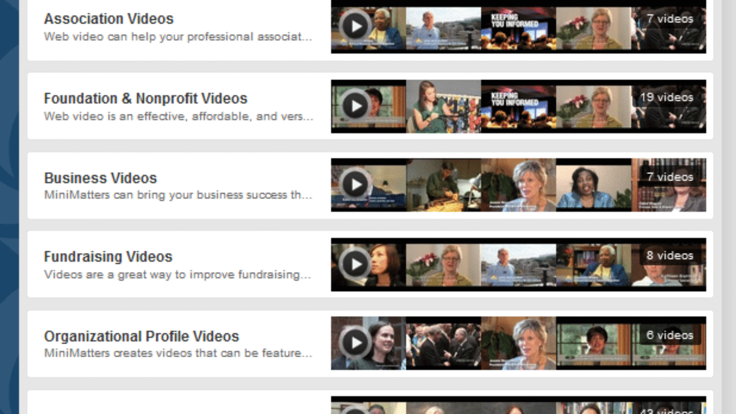Select woman in green dress thumbnail, Foundation row
The height and width of the screenshot is (414, 736).
tap(444, 107)
